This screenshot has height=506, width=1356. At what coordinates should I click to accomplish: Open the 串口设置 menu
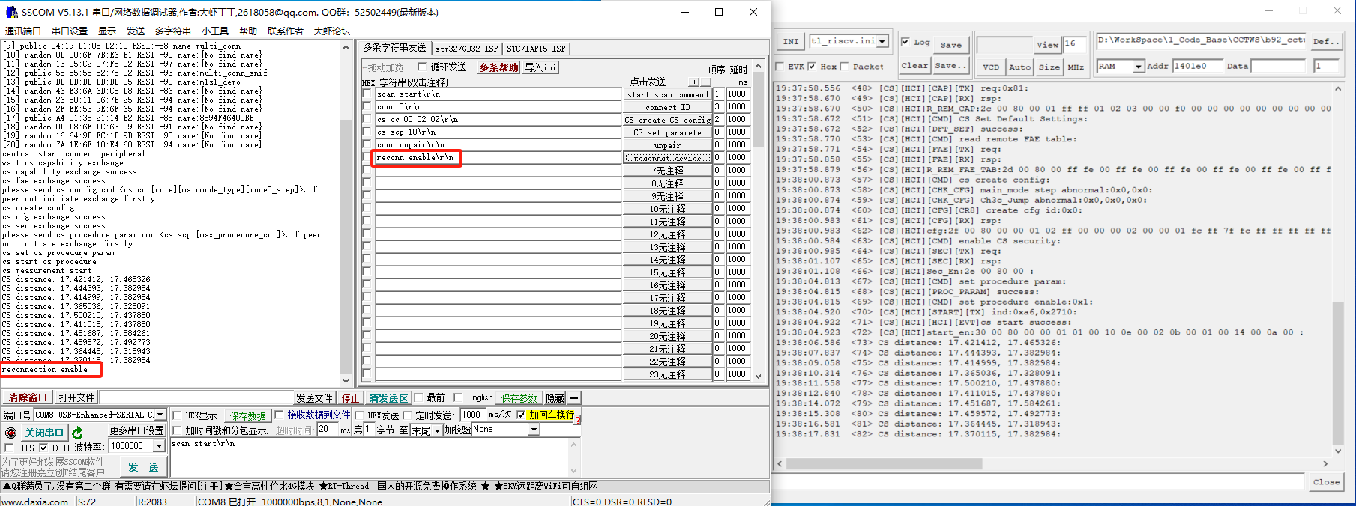pos(70,31)
